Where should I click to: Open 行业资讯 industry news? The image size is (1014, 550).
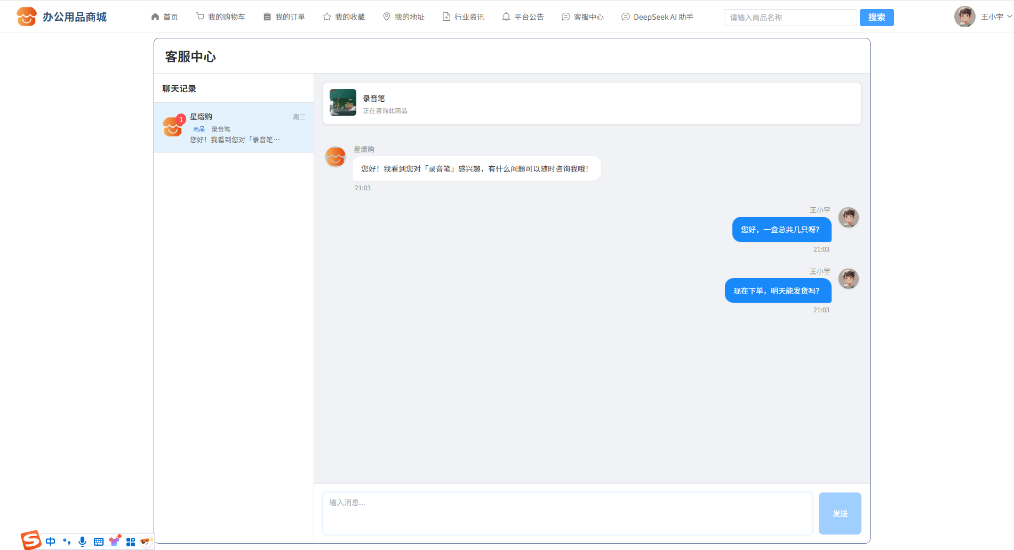[463, 17]
